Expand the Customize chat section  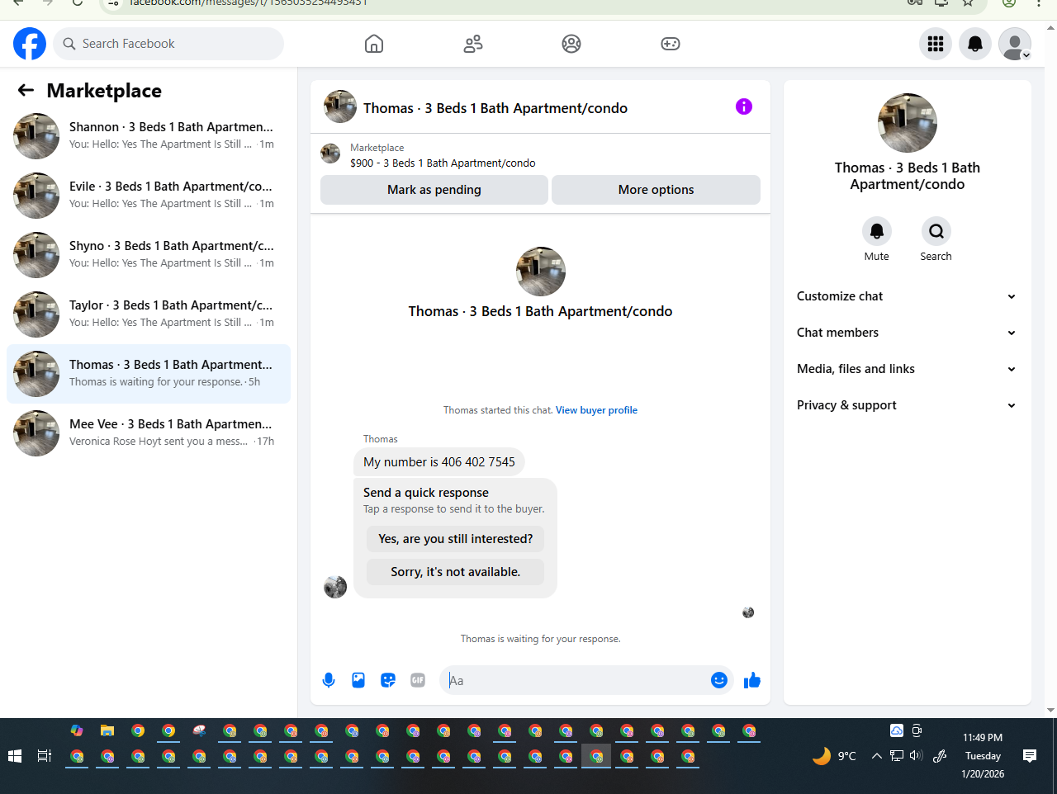(908, 296)
